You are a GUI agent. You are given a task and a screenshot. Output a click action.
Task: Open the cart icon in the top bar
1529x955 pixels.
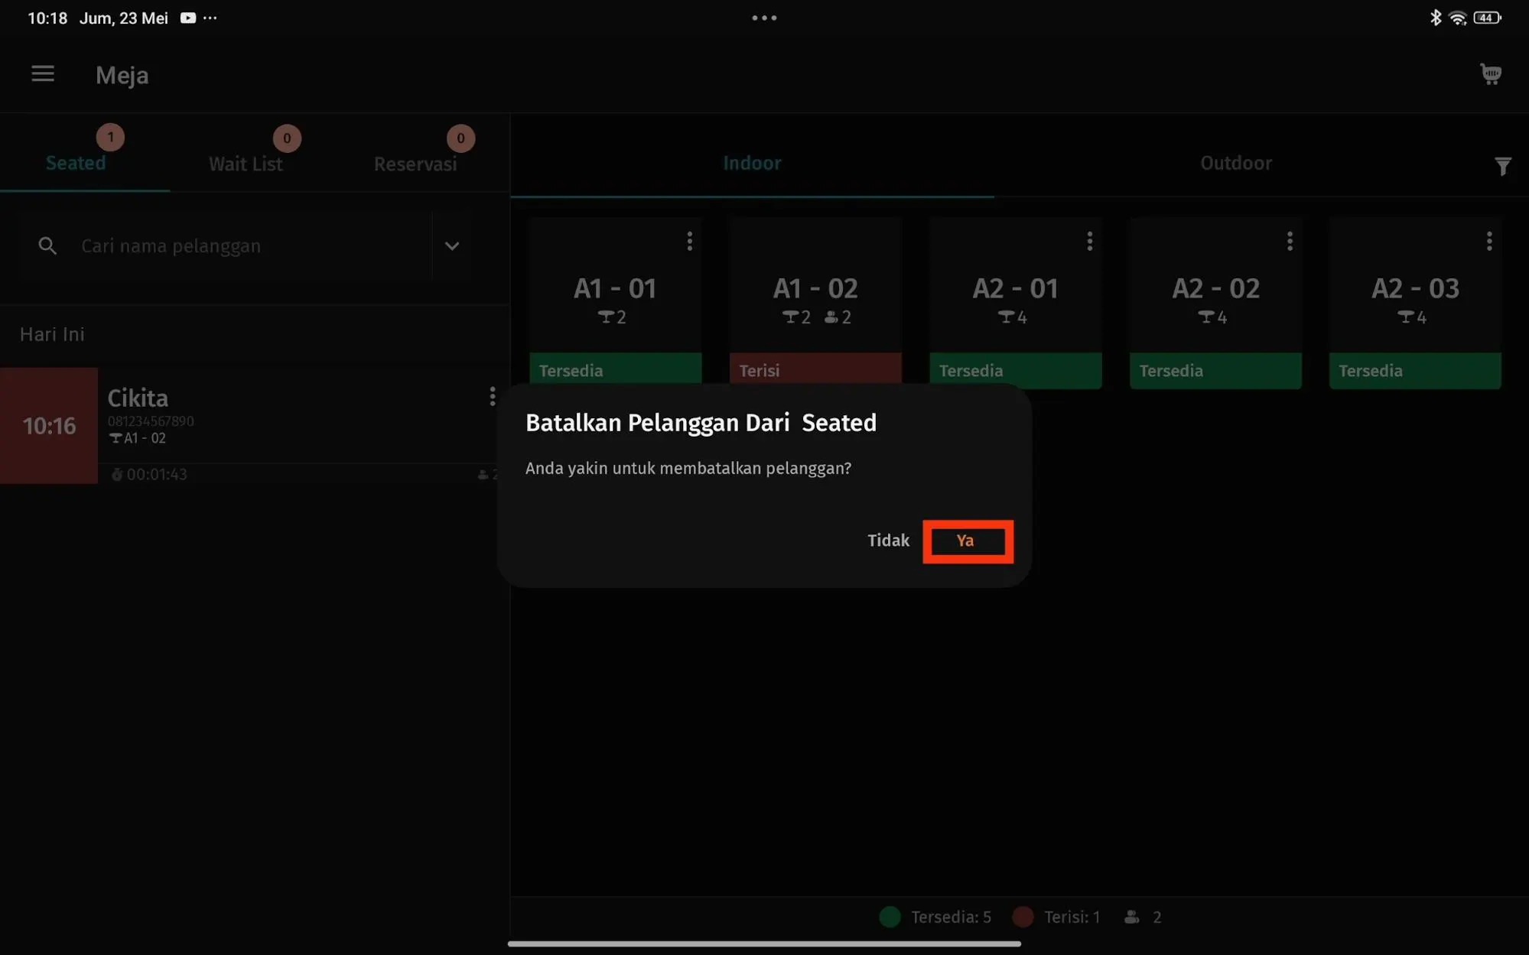[x=1490, y=74]
